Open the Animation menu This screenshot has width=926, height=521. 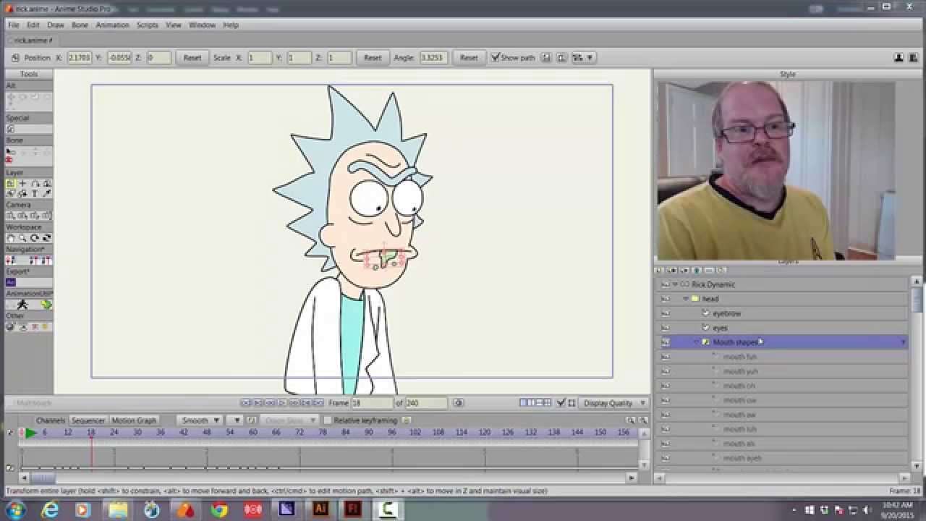112,25
